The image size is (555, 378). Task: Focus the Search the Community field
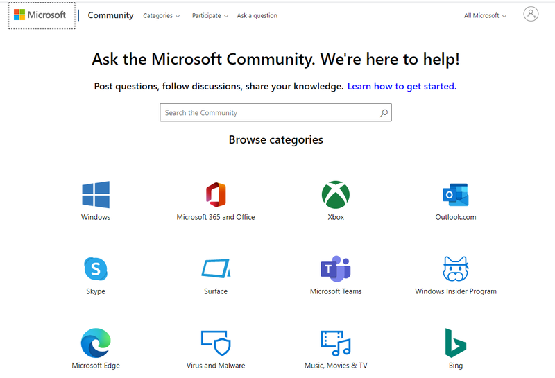coord(275,112)
